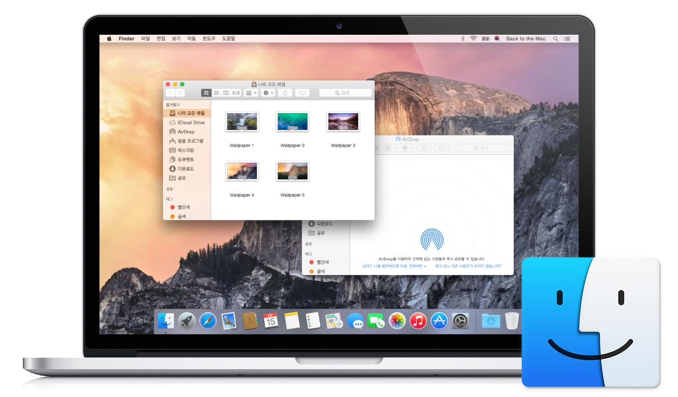Select the Wallpaper 1 thumbnail
The height and width of the screenshot is (397, 678).
pyautogui.click(x=242, y=122)
